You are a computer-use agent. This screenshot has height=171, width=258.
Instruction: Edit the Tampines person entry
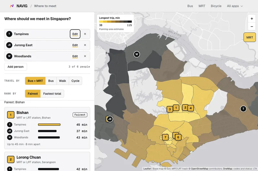click(75, 34)
